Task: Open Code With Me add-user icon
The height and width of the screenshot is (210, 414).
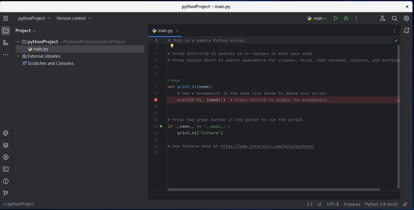Action: (x=382, y=18)
